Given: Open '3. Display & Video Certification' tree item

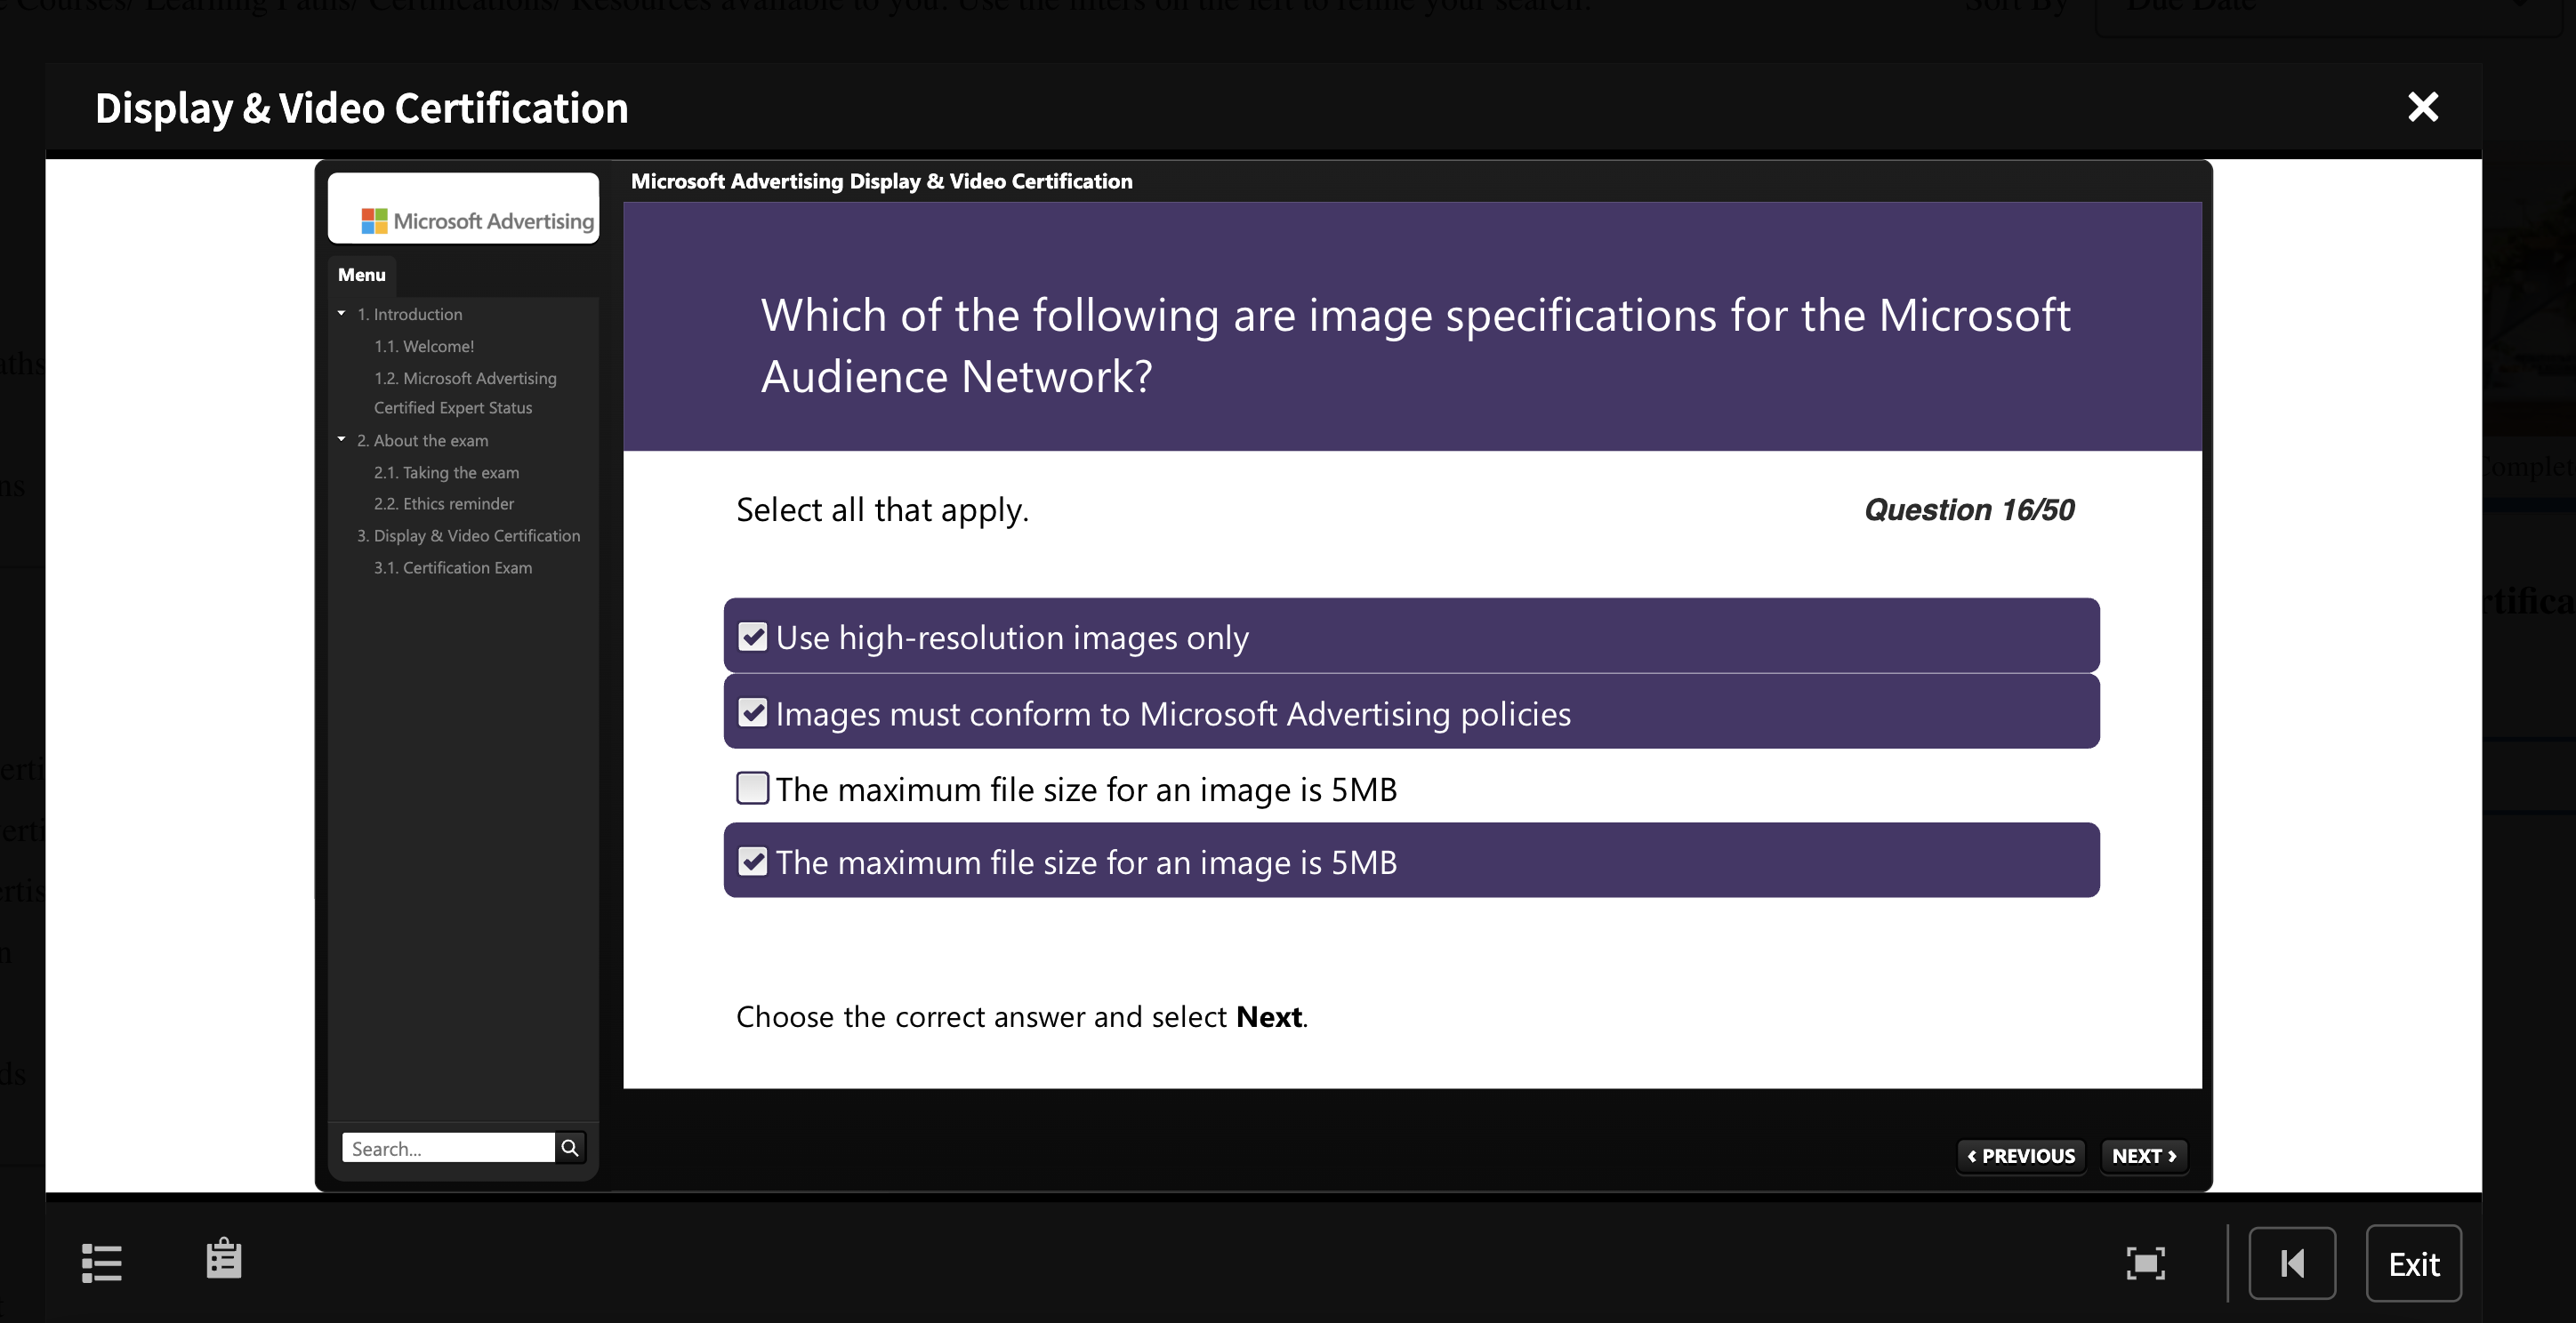Looking at the screenshot, I should click(468, 535).
